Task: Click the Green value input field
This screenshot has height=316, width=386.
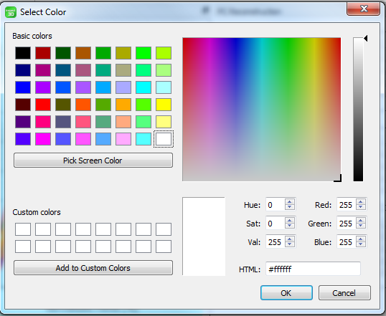Action: click(347, 223)
